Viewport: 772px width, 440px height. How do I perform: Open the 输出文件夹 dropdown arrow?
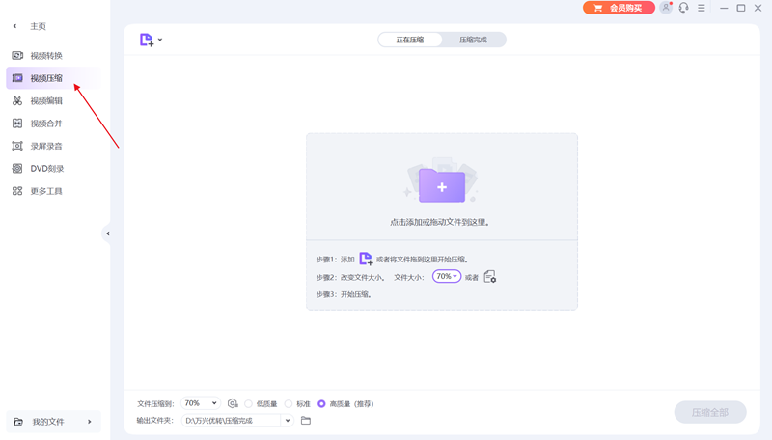pyautogui.click(x=288, y=421)
